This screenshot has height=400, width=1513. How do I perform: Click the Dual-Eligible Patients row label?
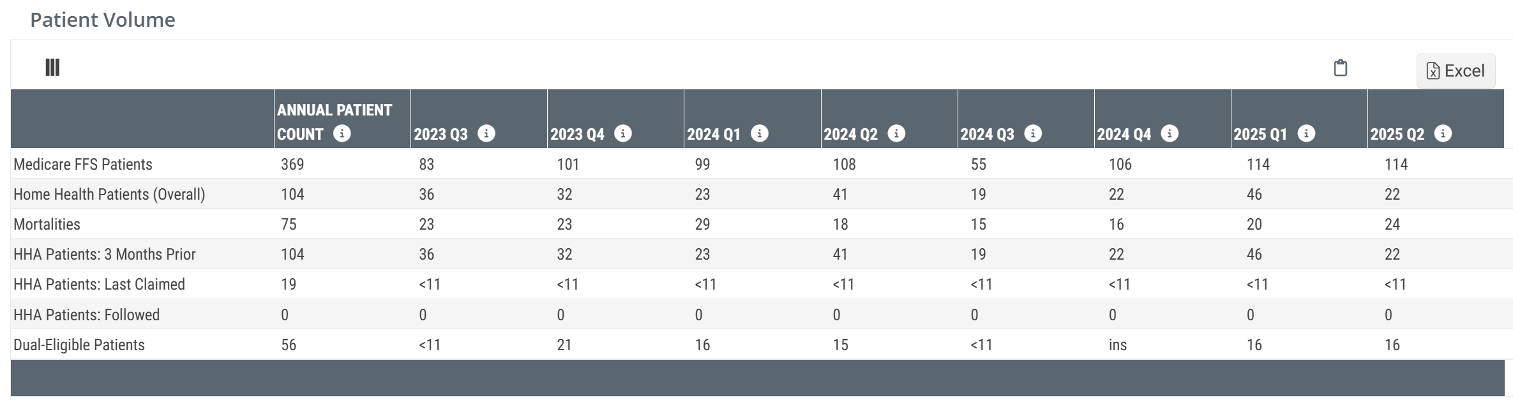pyautogui.click(x=79, y=345)
